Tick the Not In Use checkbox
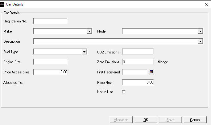211x125 pixels. pyautogui.click(x=124, y=92)
